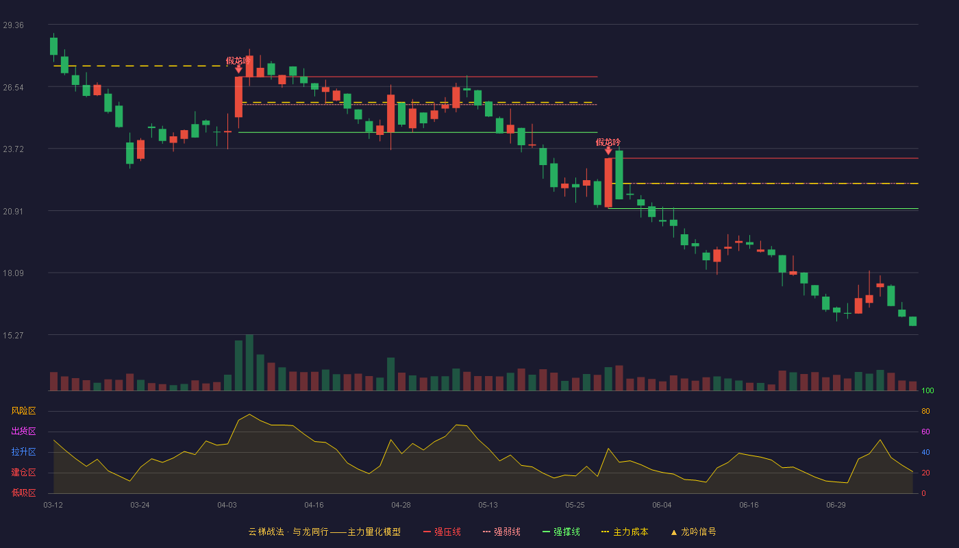Hide the 主力成本 series via legend text

point(630,532)
